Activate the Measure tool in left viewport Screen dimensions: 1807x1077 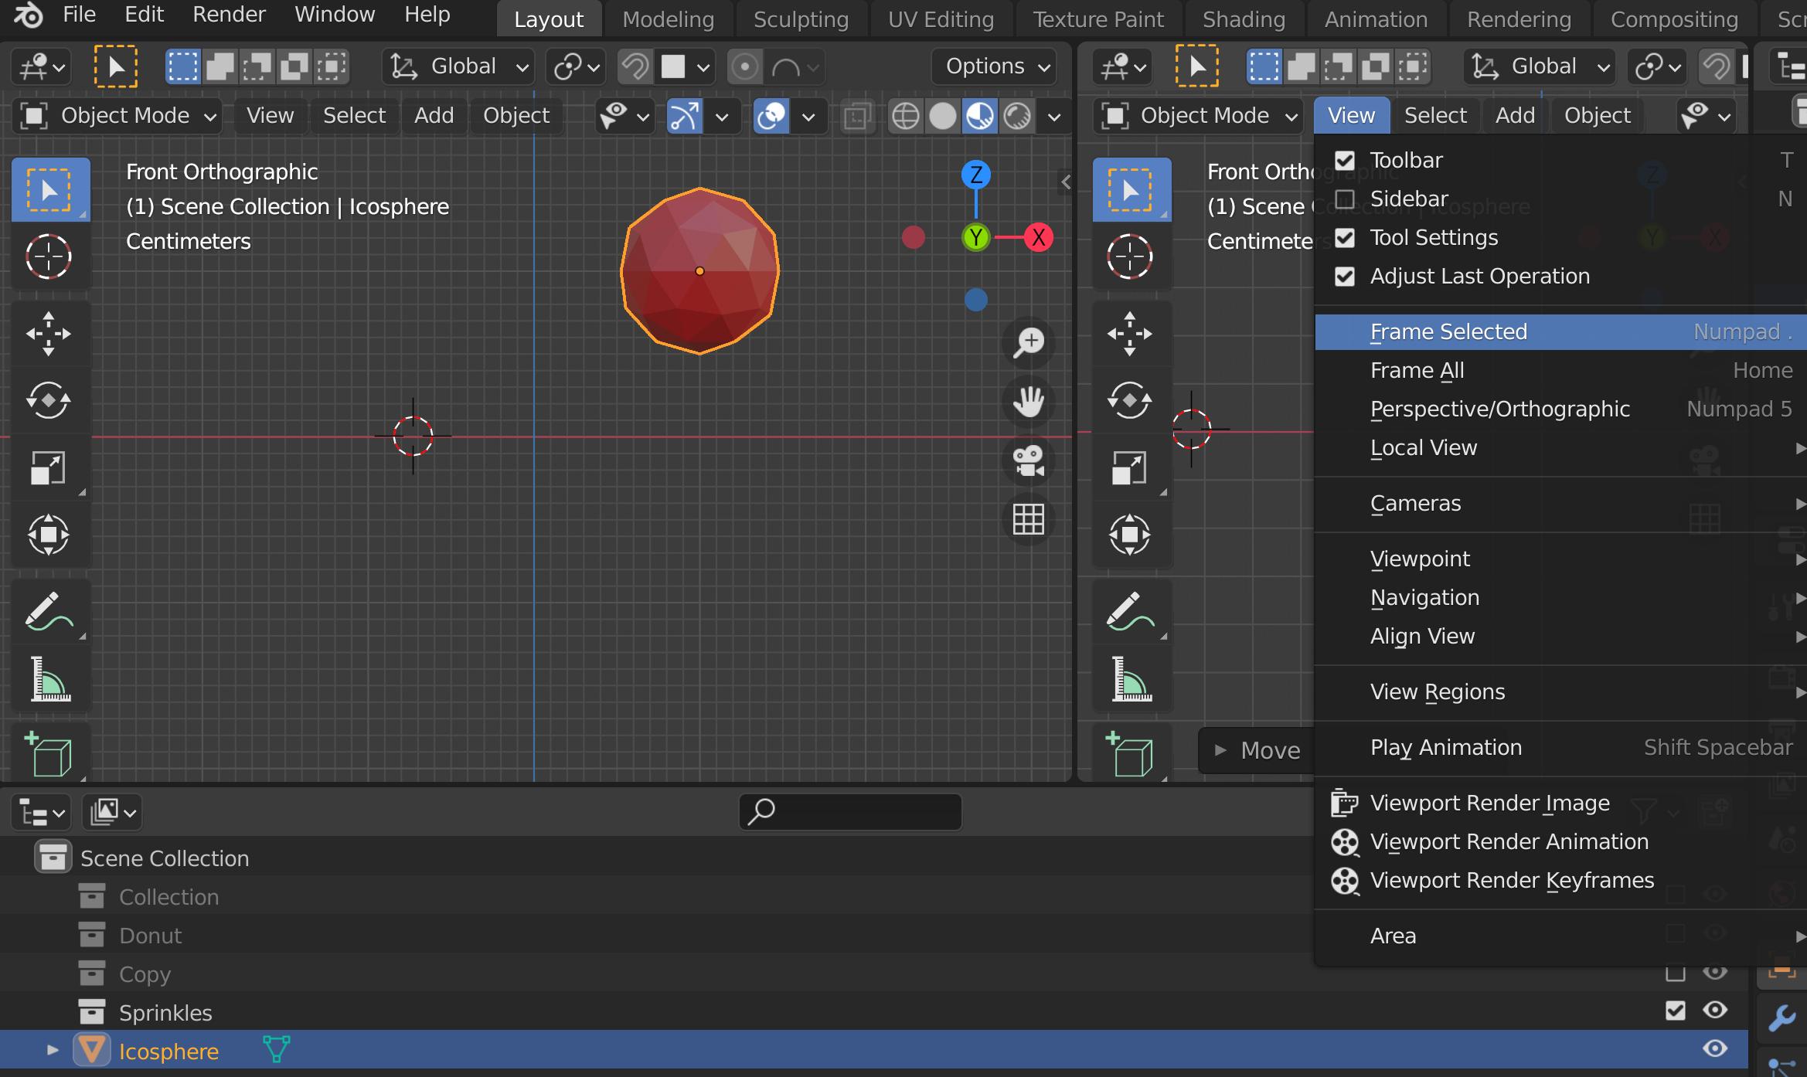tap(50, 680)
